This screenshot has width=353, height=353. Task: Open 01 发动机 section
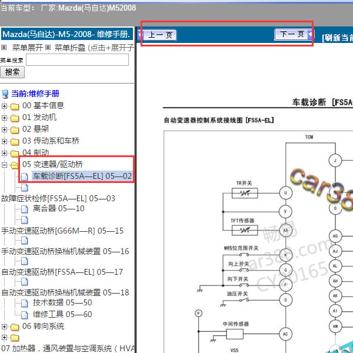click(39, 117)
